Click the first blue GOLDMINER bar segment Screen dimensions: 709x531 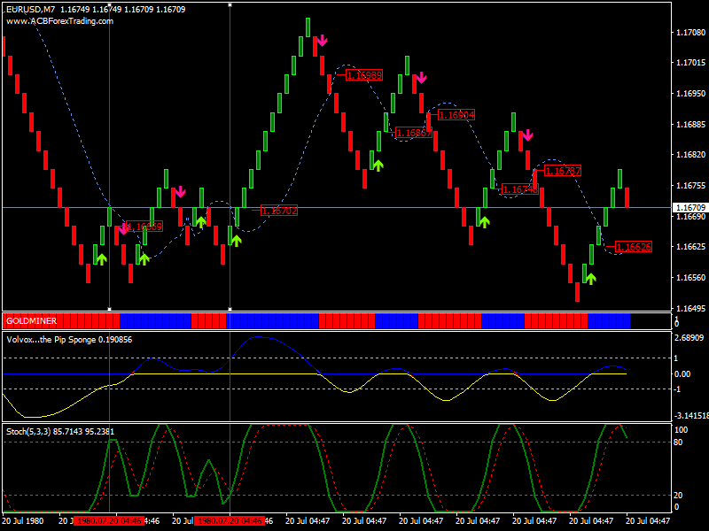[x=154, y=319]
